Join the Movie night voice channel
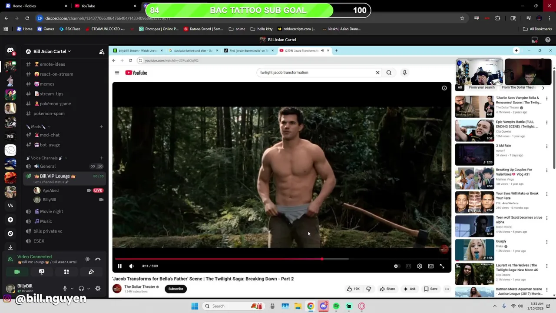 (x=64, y=211)
